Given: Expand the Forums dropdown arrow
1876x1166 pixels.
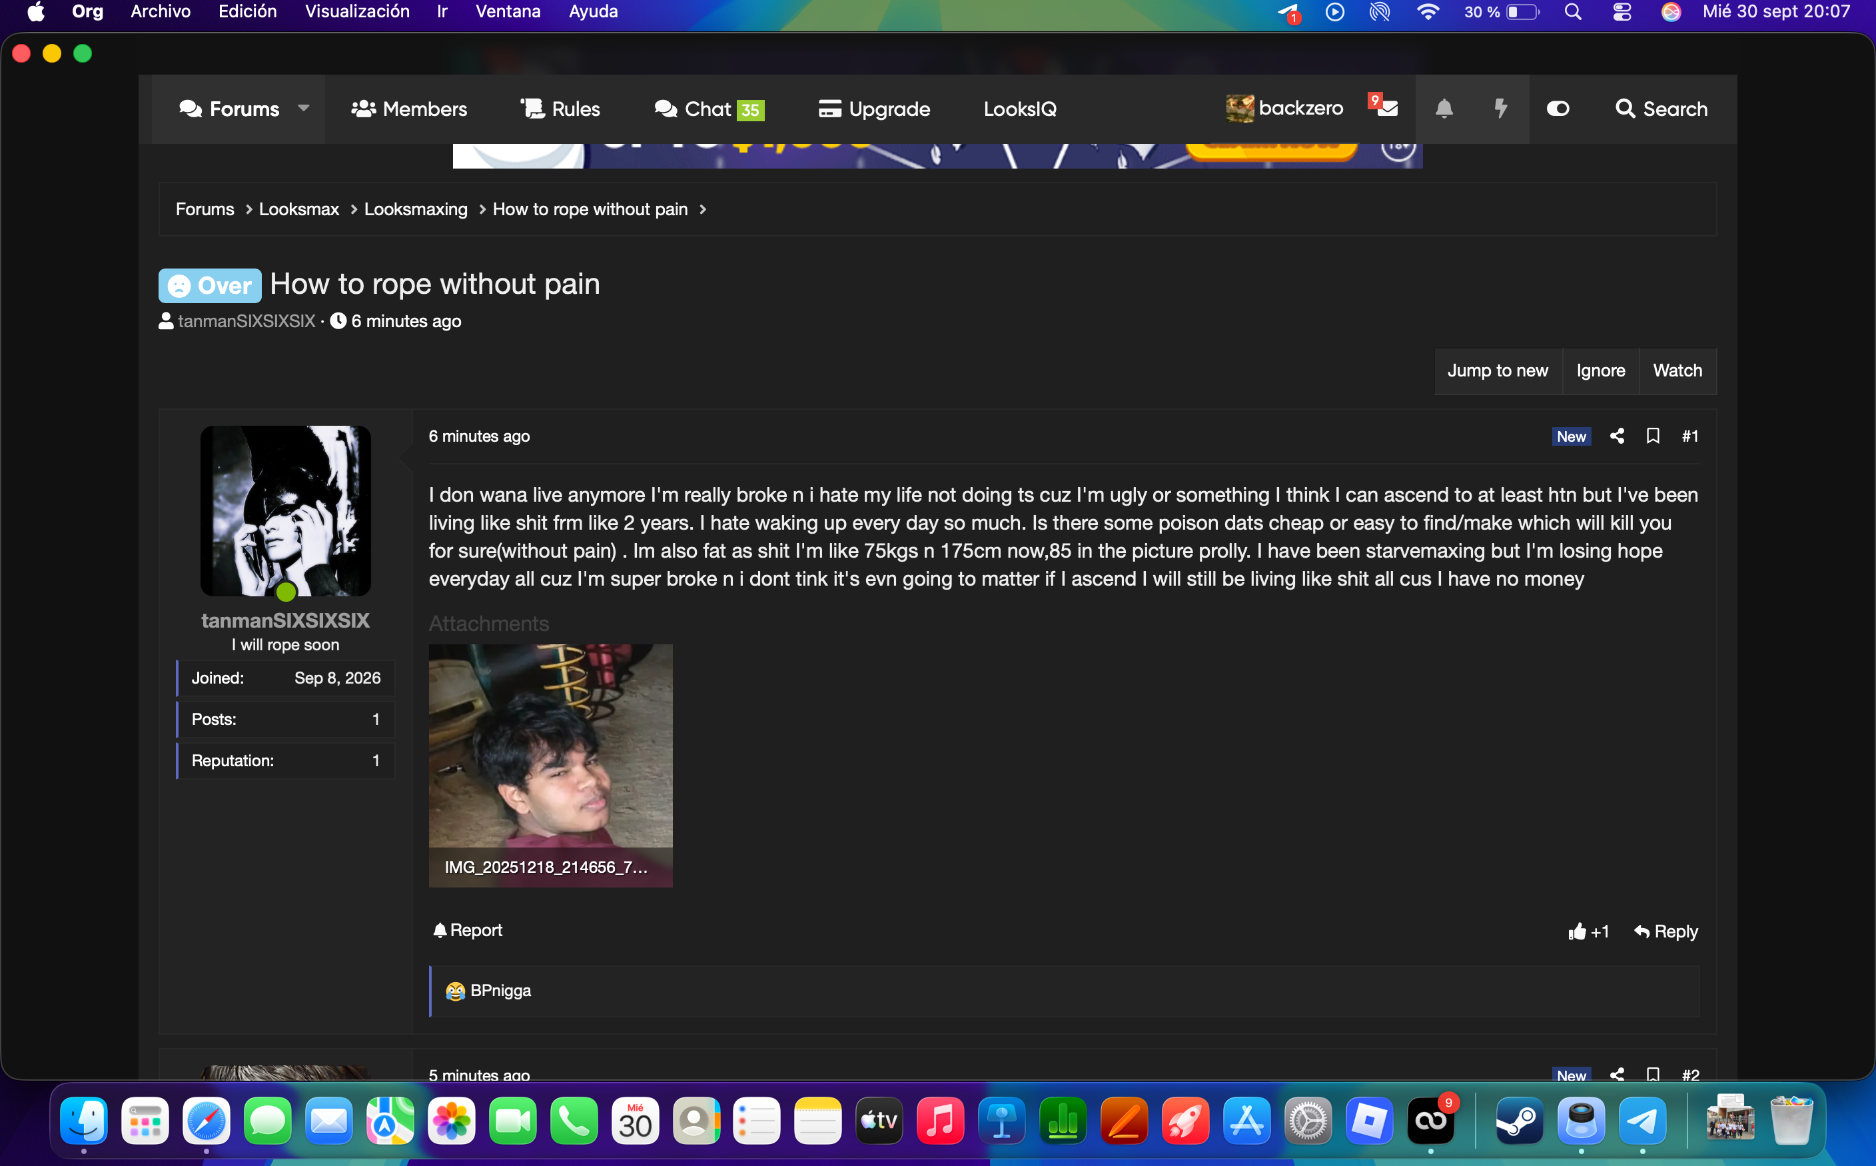Looking at the screenshot, I should click(x=304, y=109).
